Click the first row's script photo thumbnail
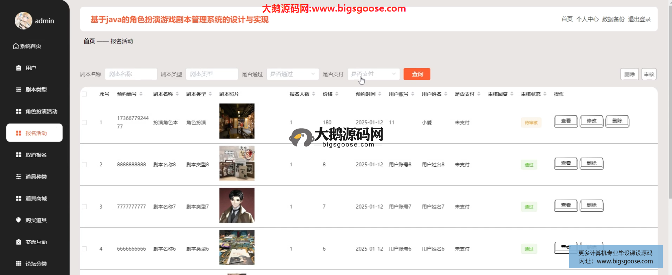The image size is (672, 275). pos(237,121)
